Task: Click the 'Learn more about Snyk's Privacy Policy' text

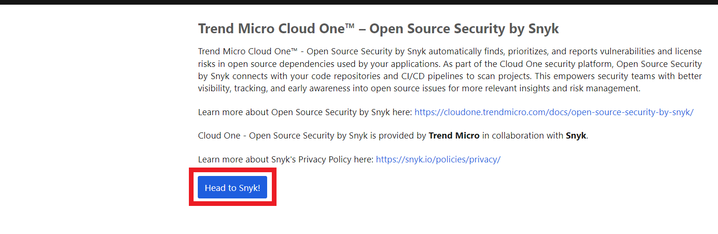Action: [286, 160]
